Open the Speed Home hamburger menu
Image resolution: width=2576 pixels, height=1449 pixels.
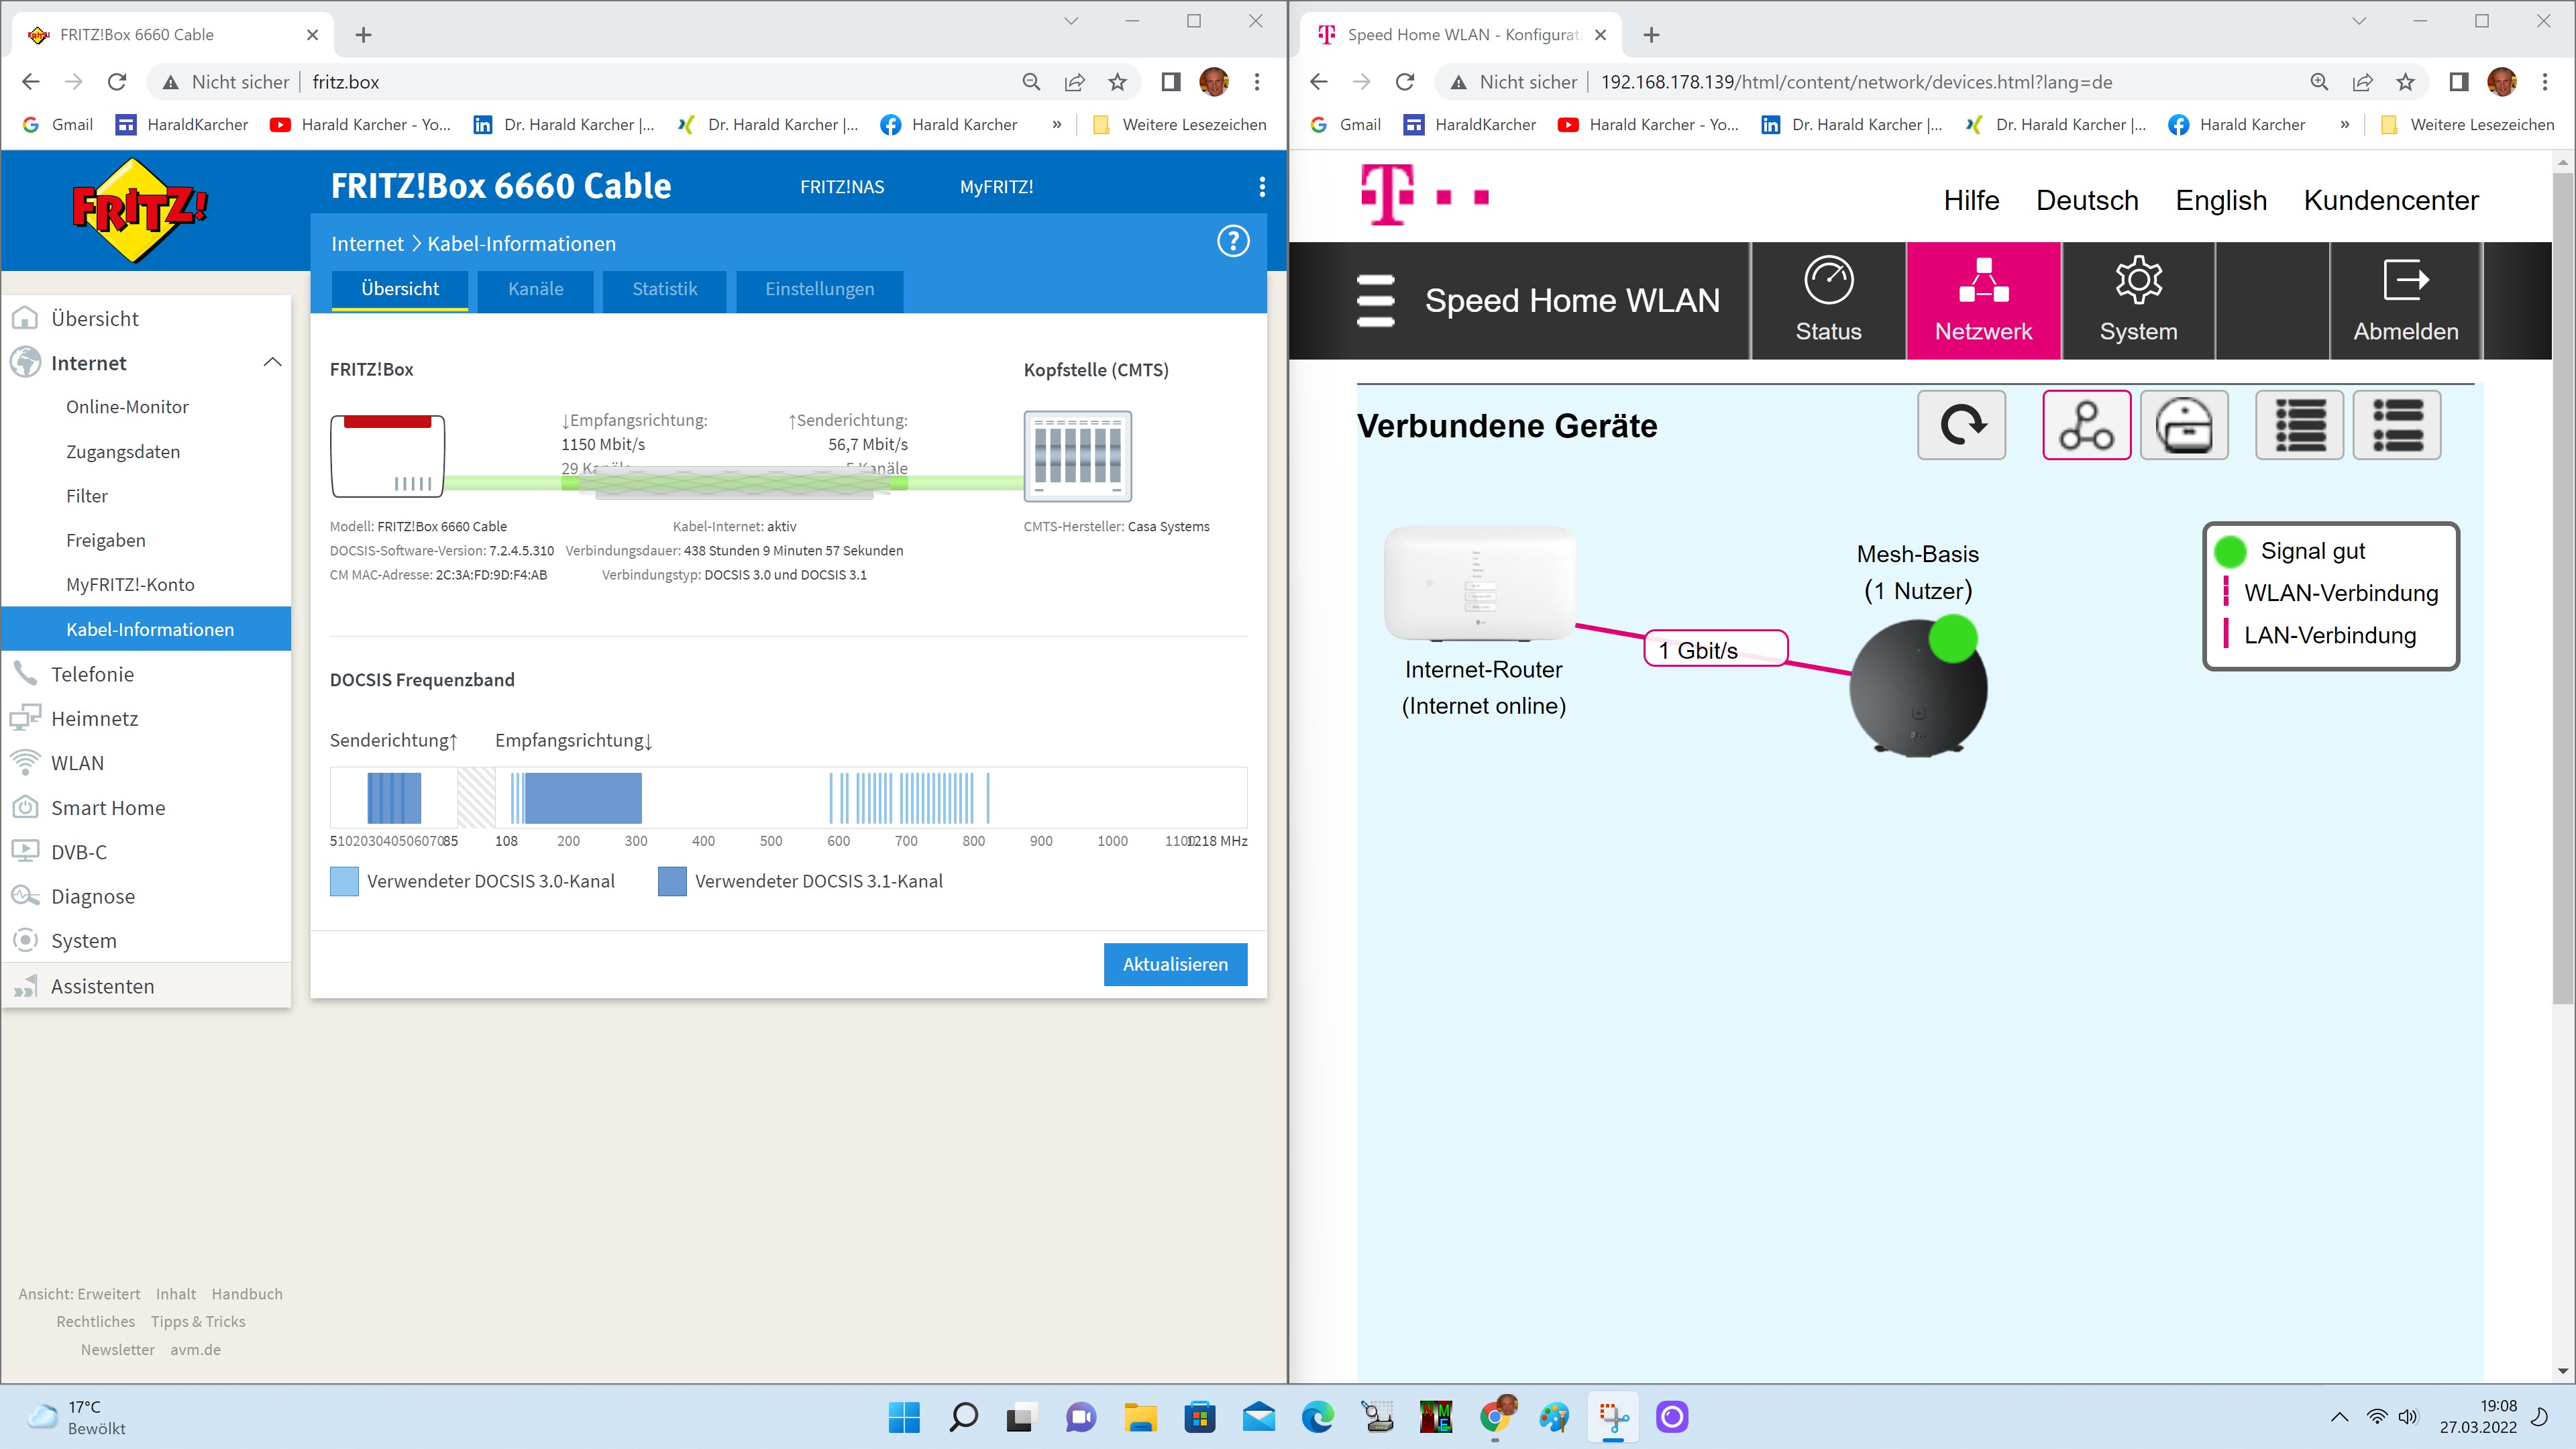pos(1375,300)
